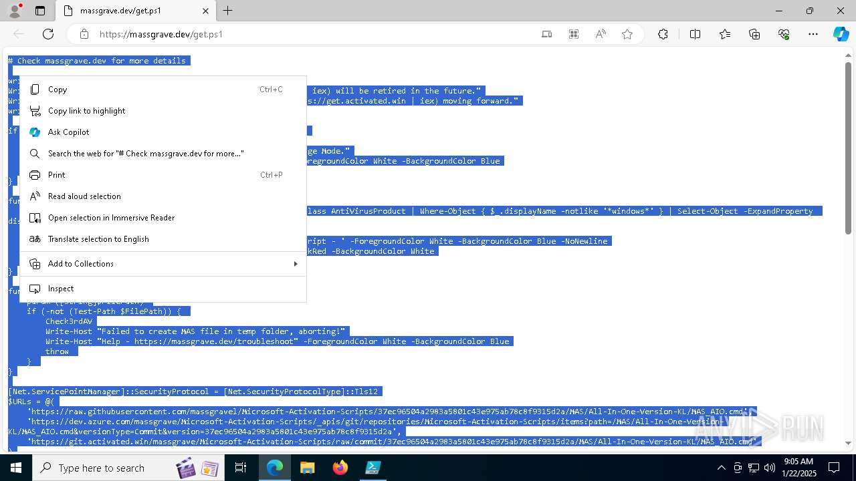Screen dimensions: 856x481
Task: Click the raw.githubusercontent.com URL line
Action: 388,412
